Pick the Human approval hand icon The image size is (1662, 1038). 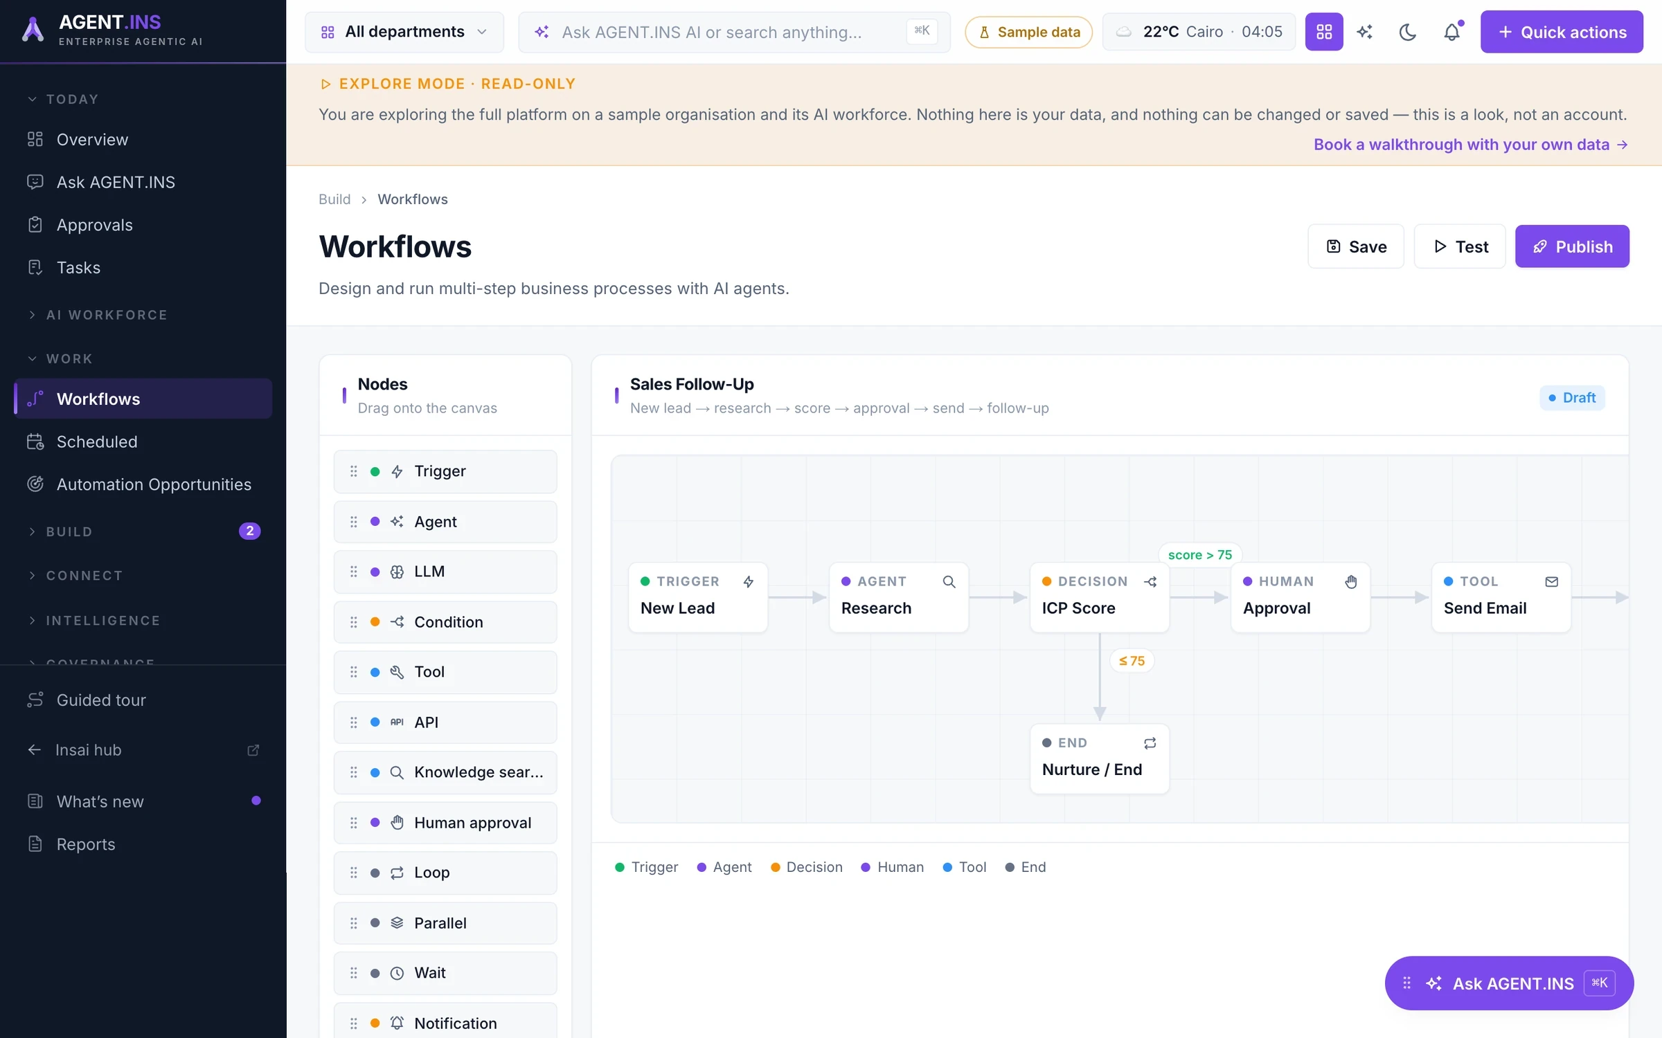coord(397,823)
